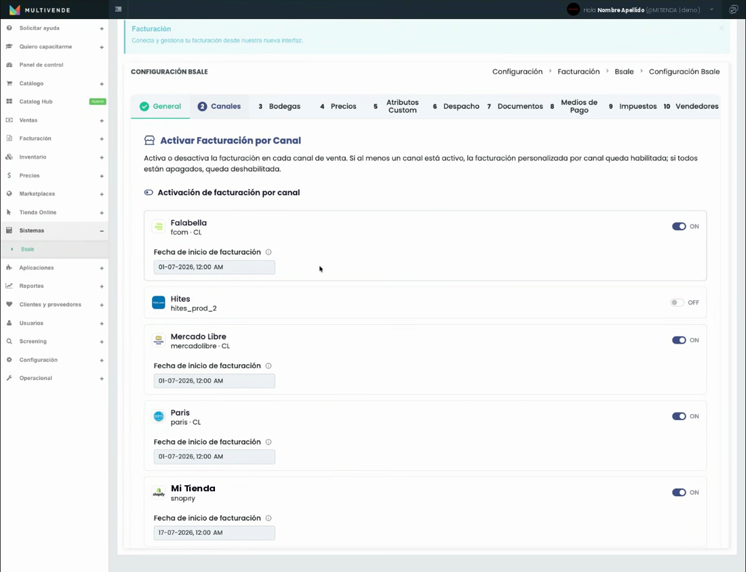Click the Inventario boxes icon
Viewport: 746px width, 572px height.
pyautogui.click(x=9, y=157)
